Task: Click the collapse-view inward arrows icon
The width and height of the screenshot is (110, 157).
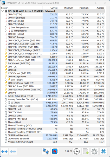Action: [13, 152]
